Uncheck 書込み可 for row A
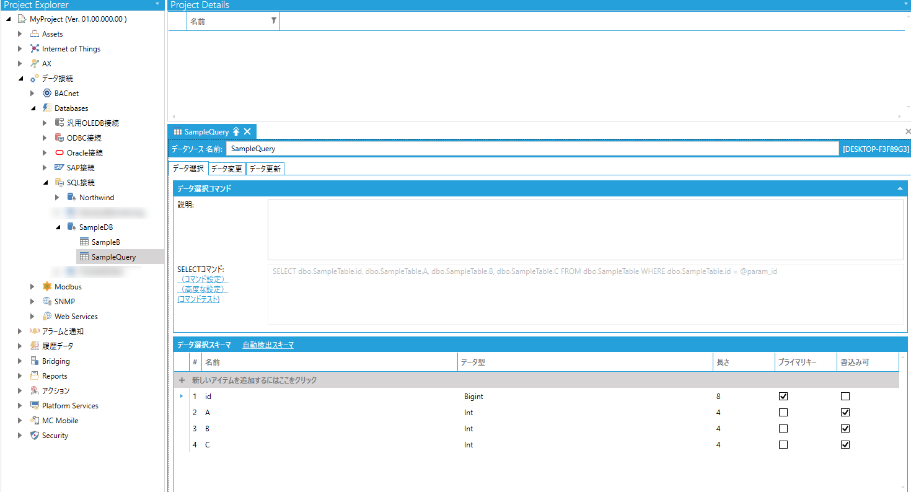Viewport: 911px width, 492px height. click(845, 413)
